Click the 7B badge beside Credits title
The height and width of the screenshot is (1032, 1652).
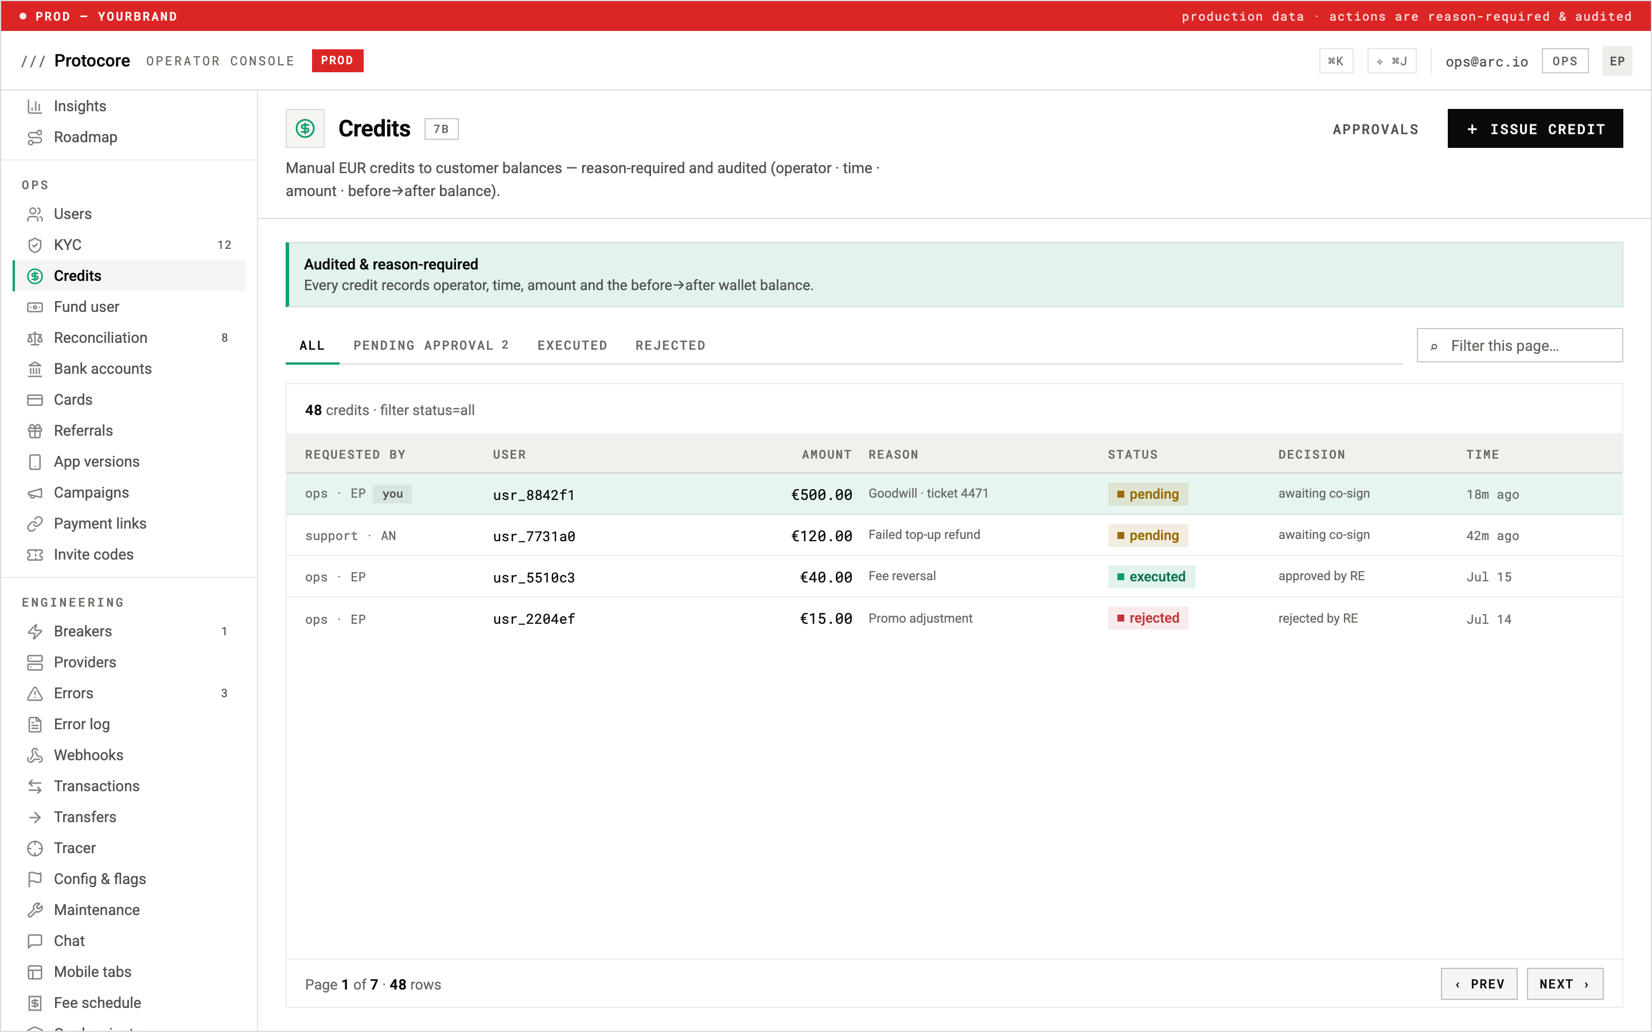(441, 129)
